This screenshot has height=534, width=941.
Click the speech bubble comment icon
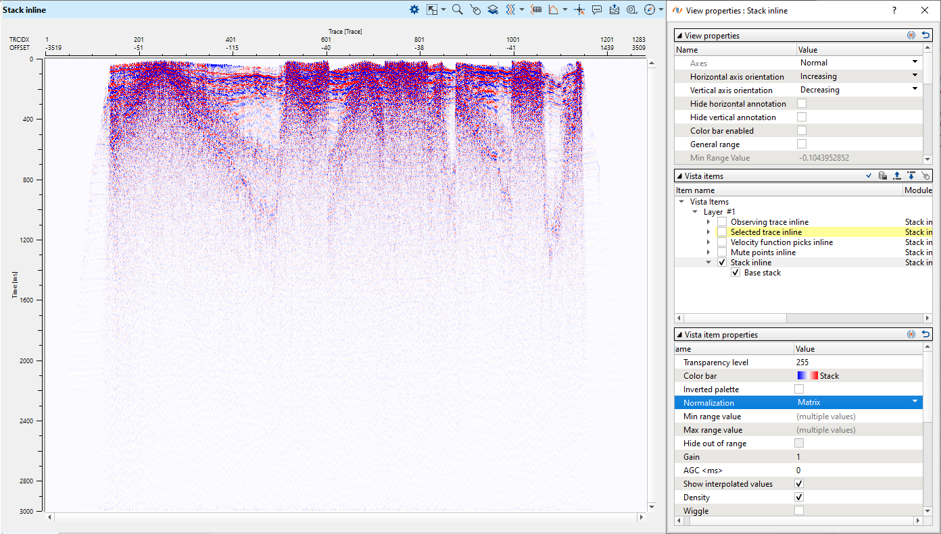pyautogui.click(x=597, y=9)
